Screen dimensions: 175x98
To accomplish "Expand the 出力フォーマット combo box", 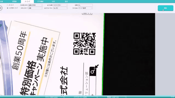I will tap(60, 8).
